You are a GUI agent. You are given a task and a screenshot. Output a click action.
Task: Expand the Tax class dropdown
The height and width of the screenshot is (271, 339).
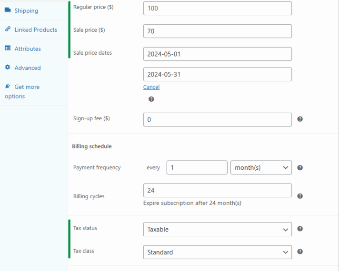[x=217, y=252]
